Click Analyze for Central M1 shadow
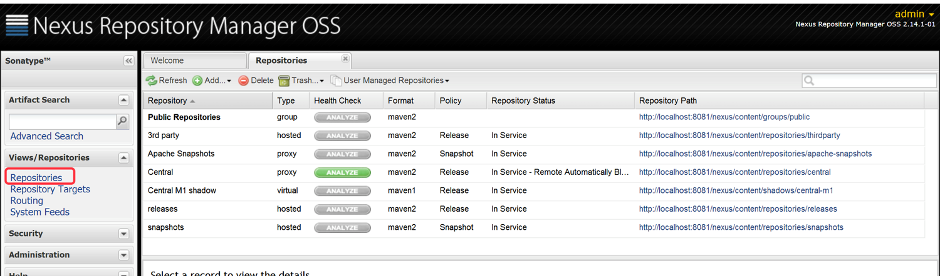940x276 pixels. click(342, 191)
